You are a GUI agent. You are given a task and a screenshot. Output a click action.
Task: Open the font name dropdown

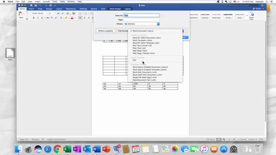(47, 13)
